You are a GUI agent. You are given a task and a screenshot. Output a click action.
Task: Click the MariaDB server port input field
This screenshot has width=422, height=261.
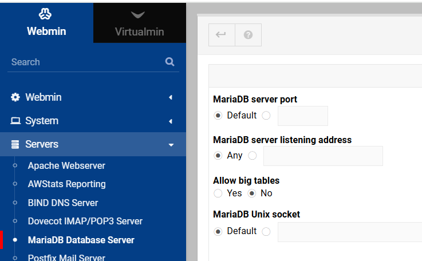302,116
